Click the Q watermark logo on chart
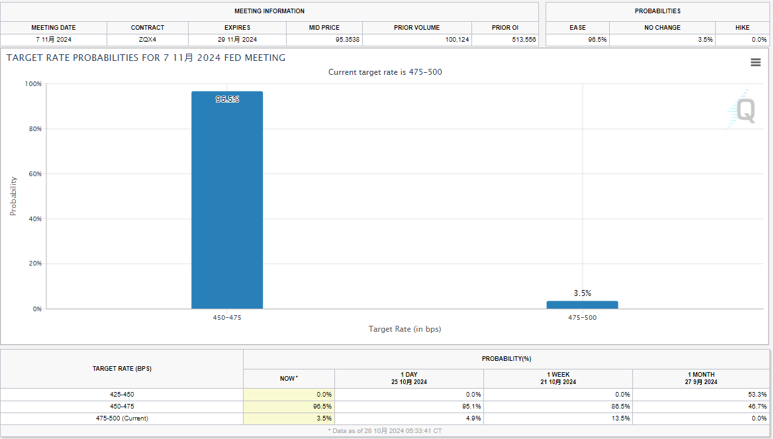 [x=745, y=111]
